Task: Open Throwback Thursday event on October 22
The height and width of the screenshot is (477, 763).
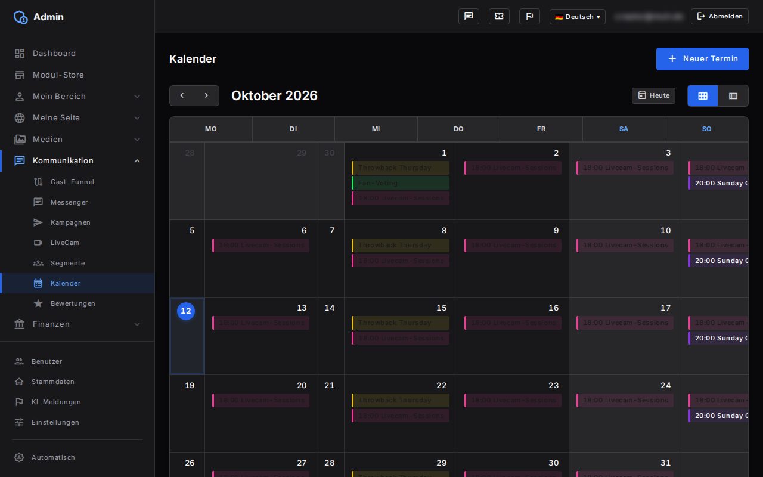Action: point(401,400)
